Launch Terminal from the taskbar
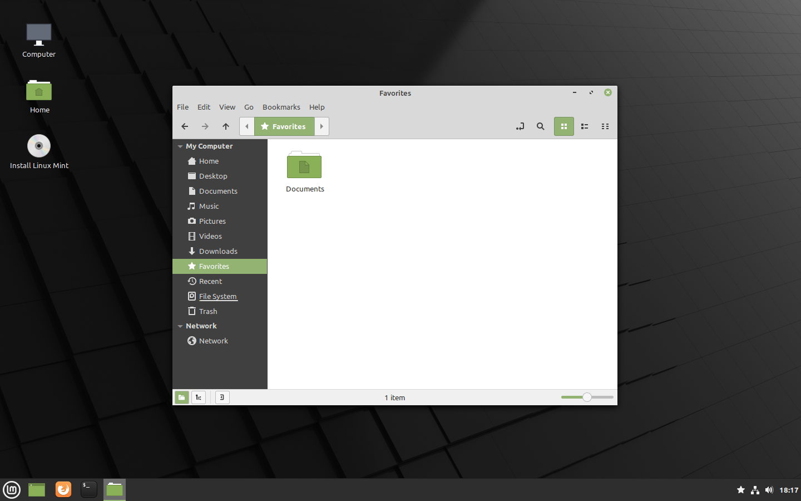The height and width of the screenshot is (501, 801). coord(89,490)
